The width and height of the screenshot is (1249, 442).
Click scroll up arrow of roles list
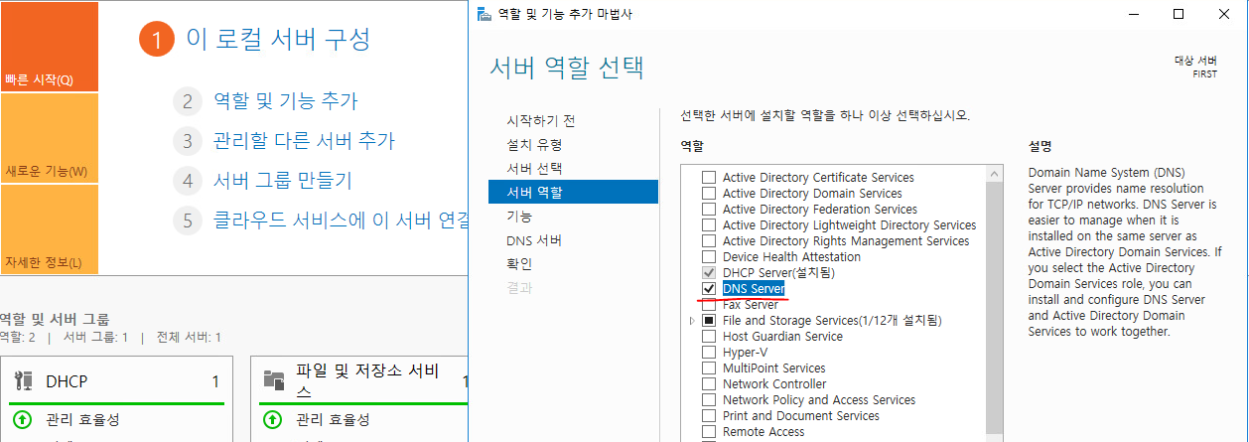(995, 174)
